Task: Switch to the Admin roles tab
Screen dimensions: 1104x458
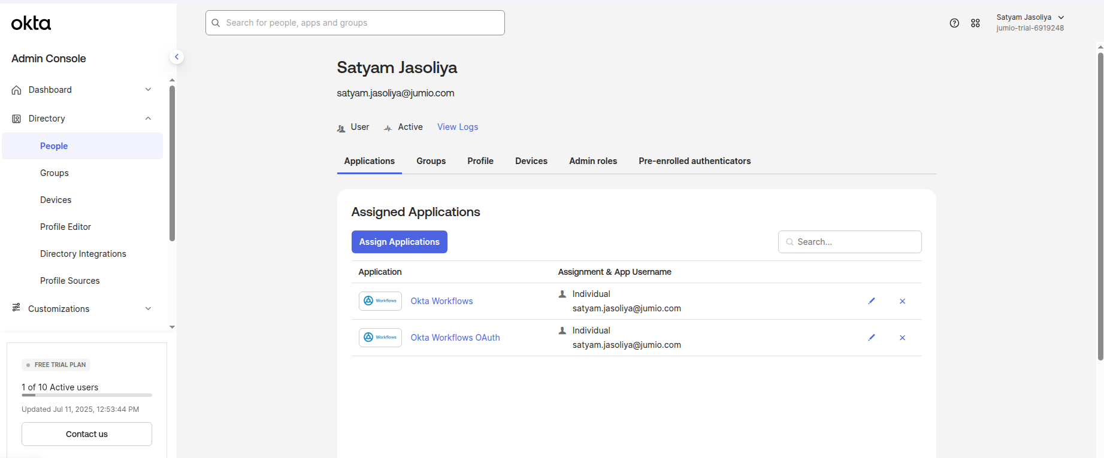Action: click(592, 161)
